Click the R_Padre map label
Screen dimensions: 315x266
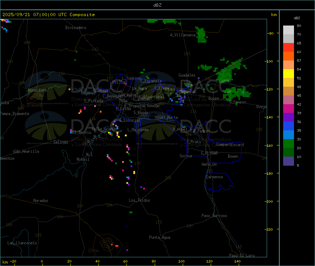point(201,131)
